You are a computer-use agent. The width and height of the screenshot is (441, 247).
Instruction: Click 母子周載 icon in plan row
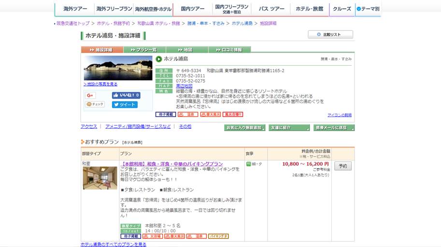131,236
